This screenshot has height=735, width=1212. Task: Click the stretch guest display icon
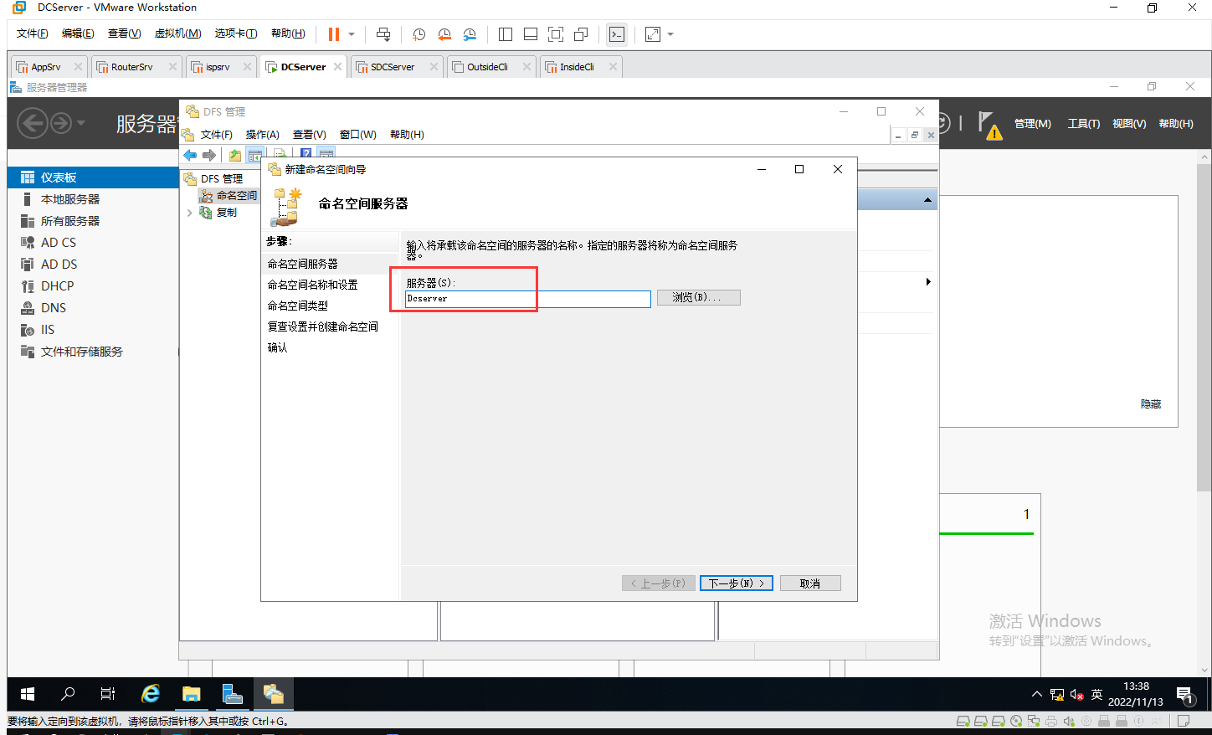click(653, 34)
